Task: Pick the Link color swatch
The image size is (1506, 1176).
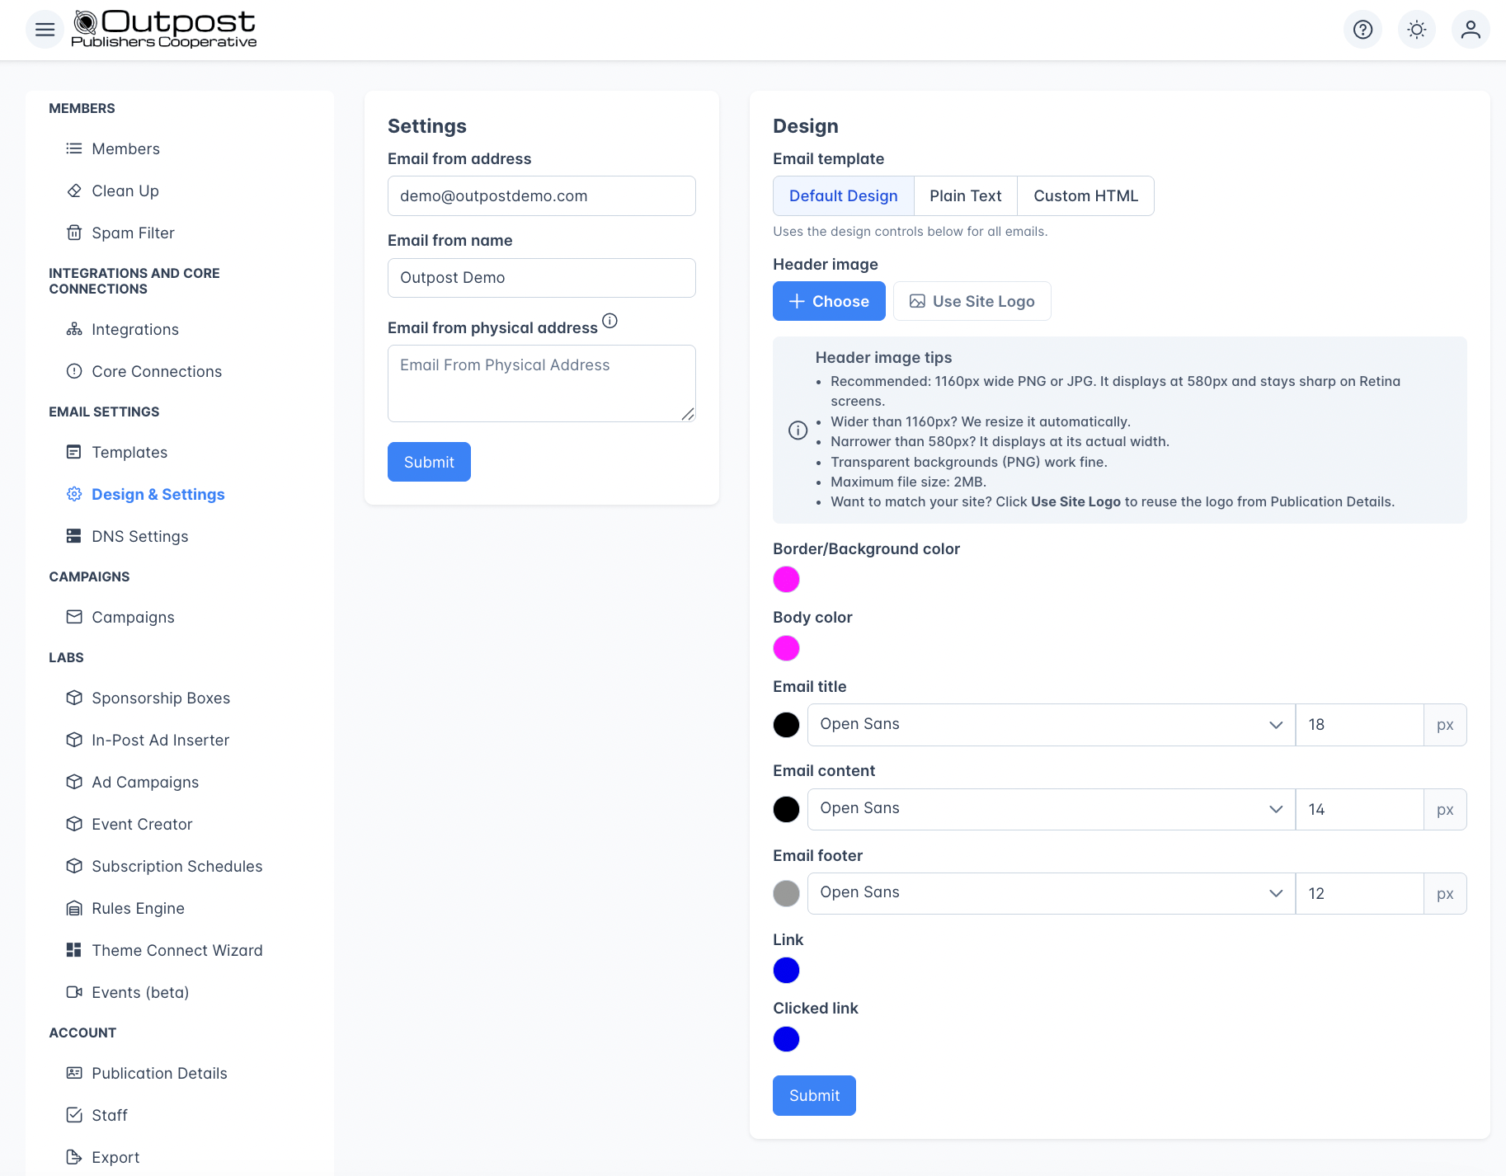Action: point(786,970)
